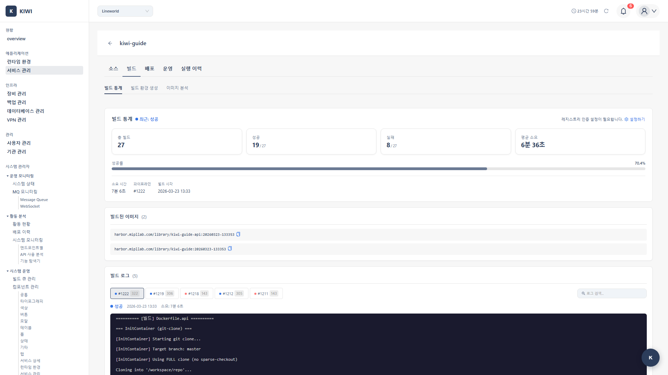
Task: Open WebSocket tree item
Action: (x=30, y=206)
